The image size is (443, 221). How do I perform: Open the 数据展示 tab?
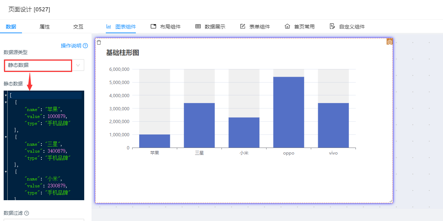pos(210,27)
